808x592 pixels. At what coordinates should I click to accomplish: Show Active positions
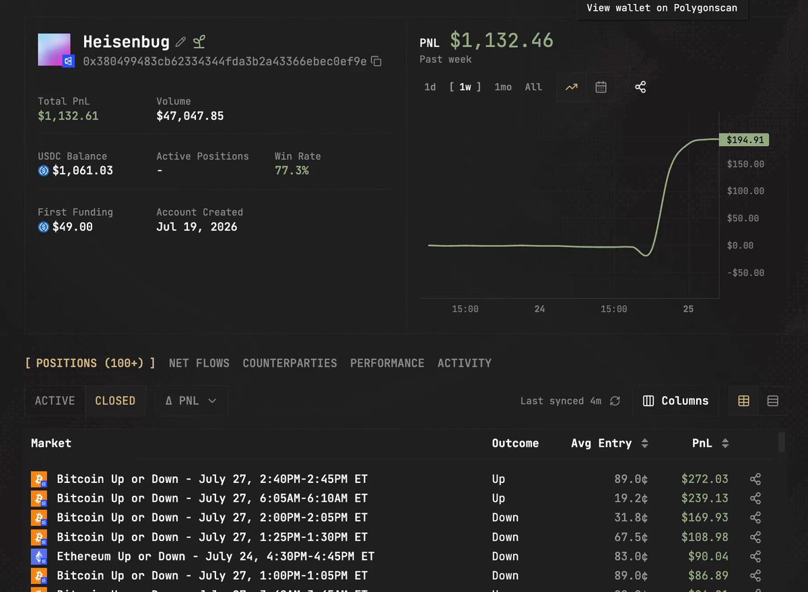click(55, 401)
